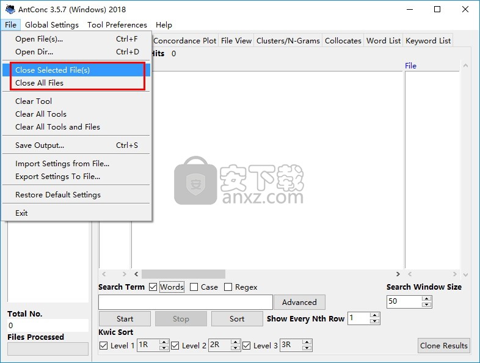Select Import Settings from File...

click(x=76, y=164)
